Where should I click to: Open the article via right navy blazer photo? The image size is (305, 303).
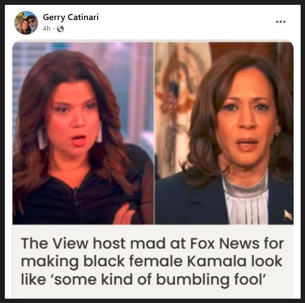(224, 133)
